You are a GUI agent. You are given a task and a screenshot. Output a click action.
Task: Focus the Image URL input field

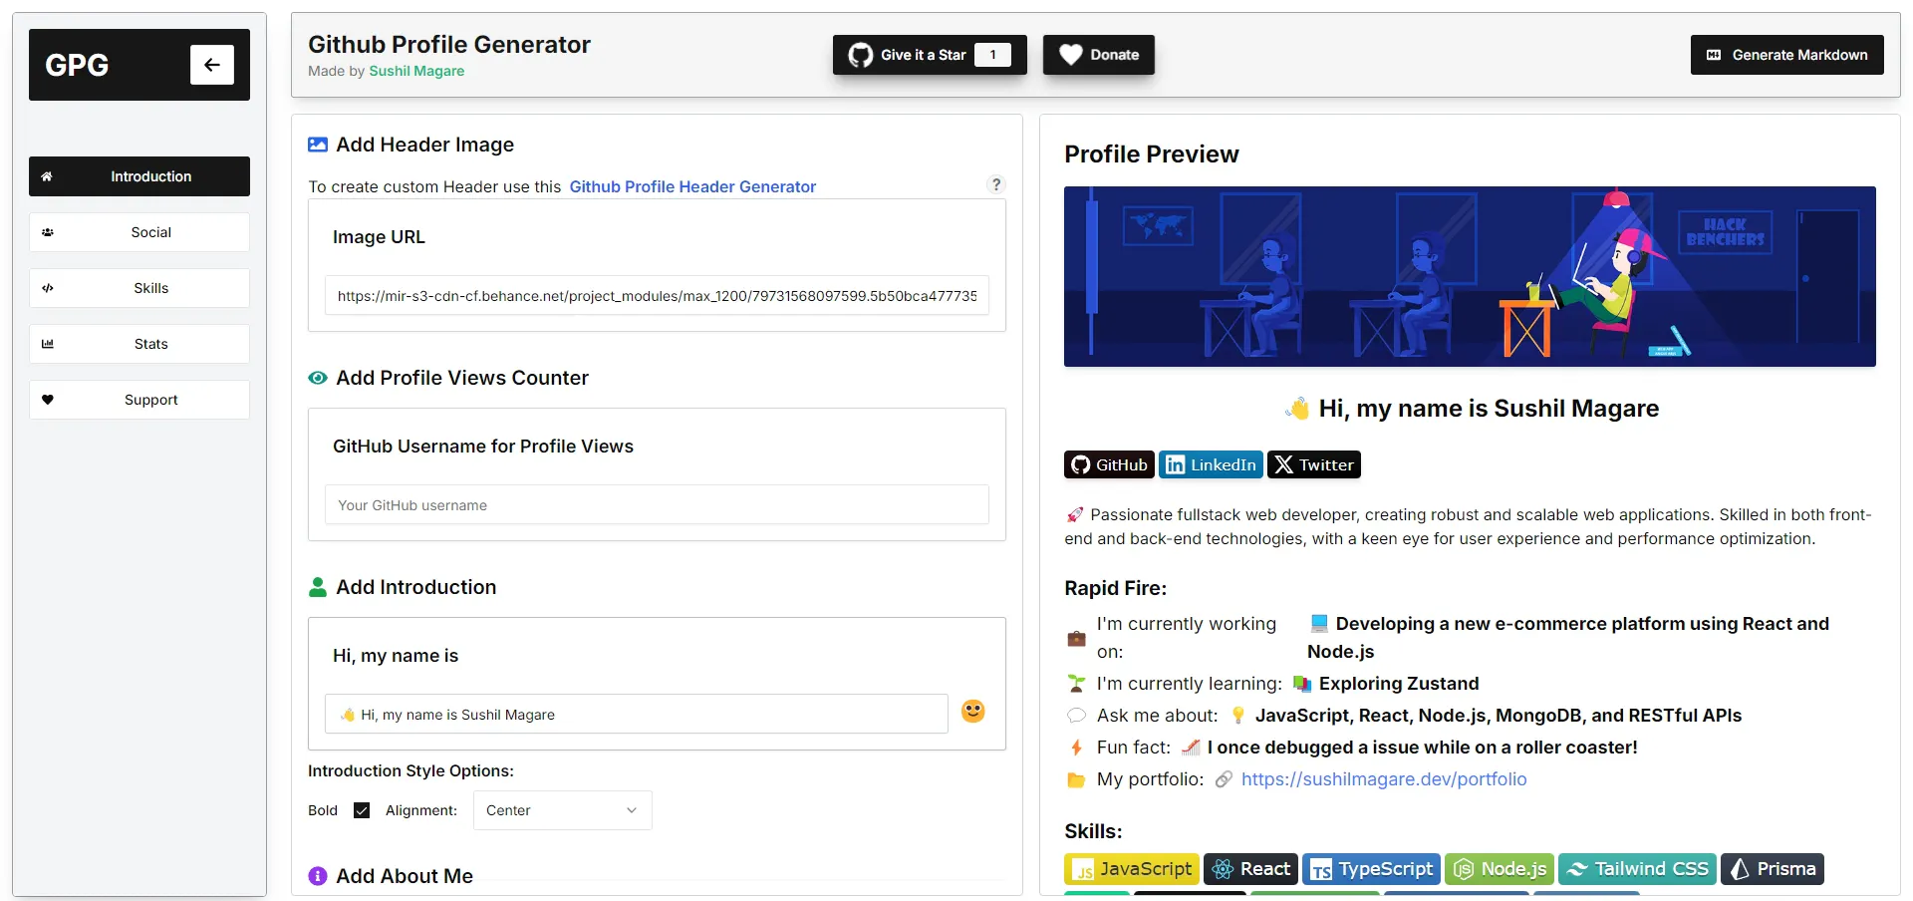click(x=657, y=296)
